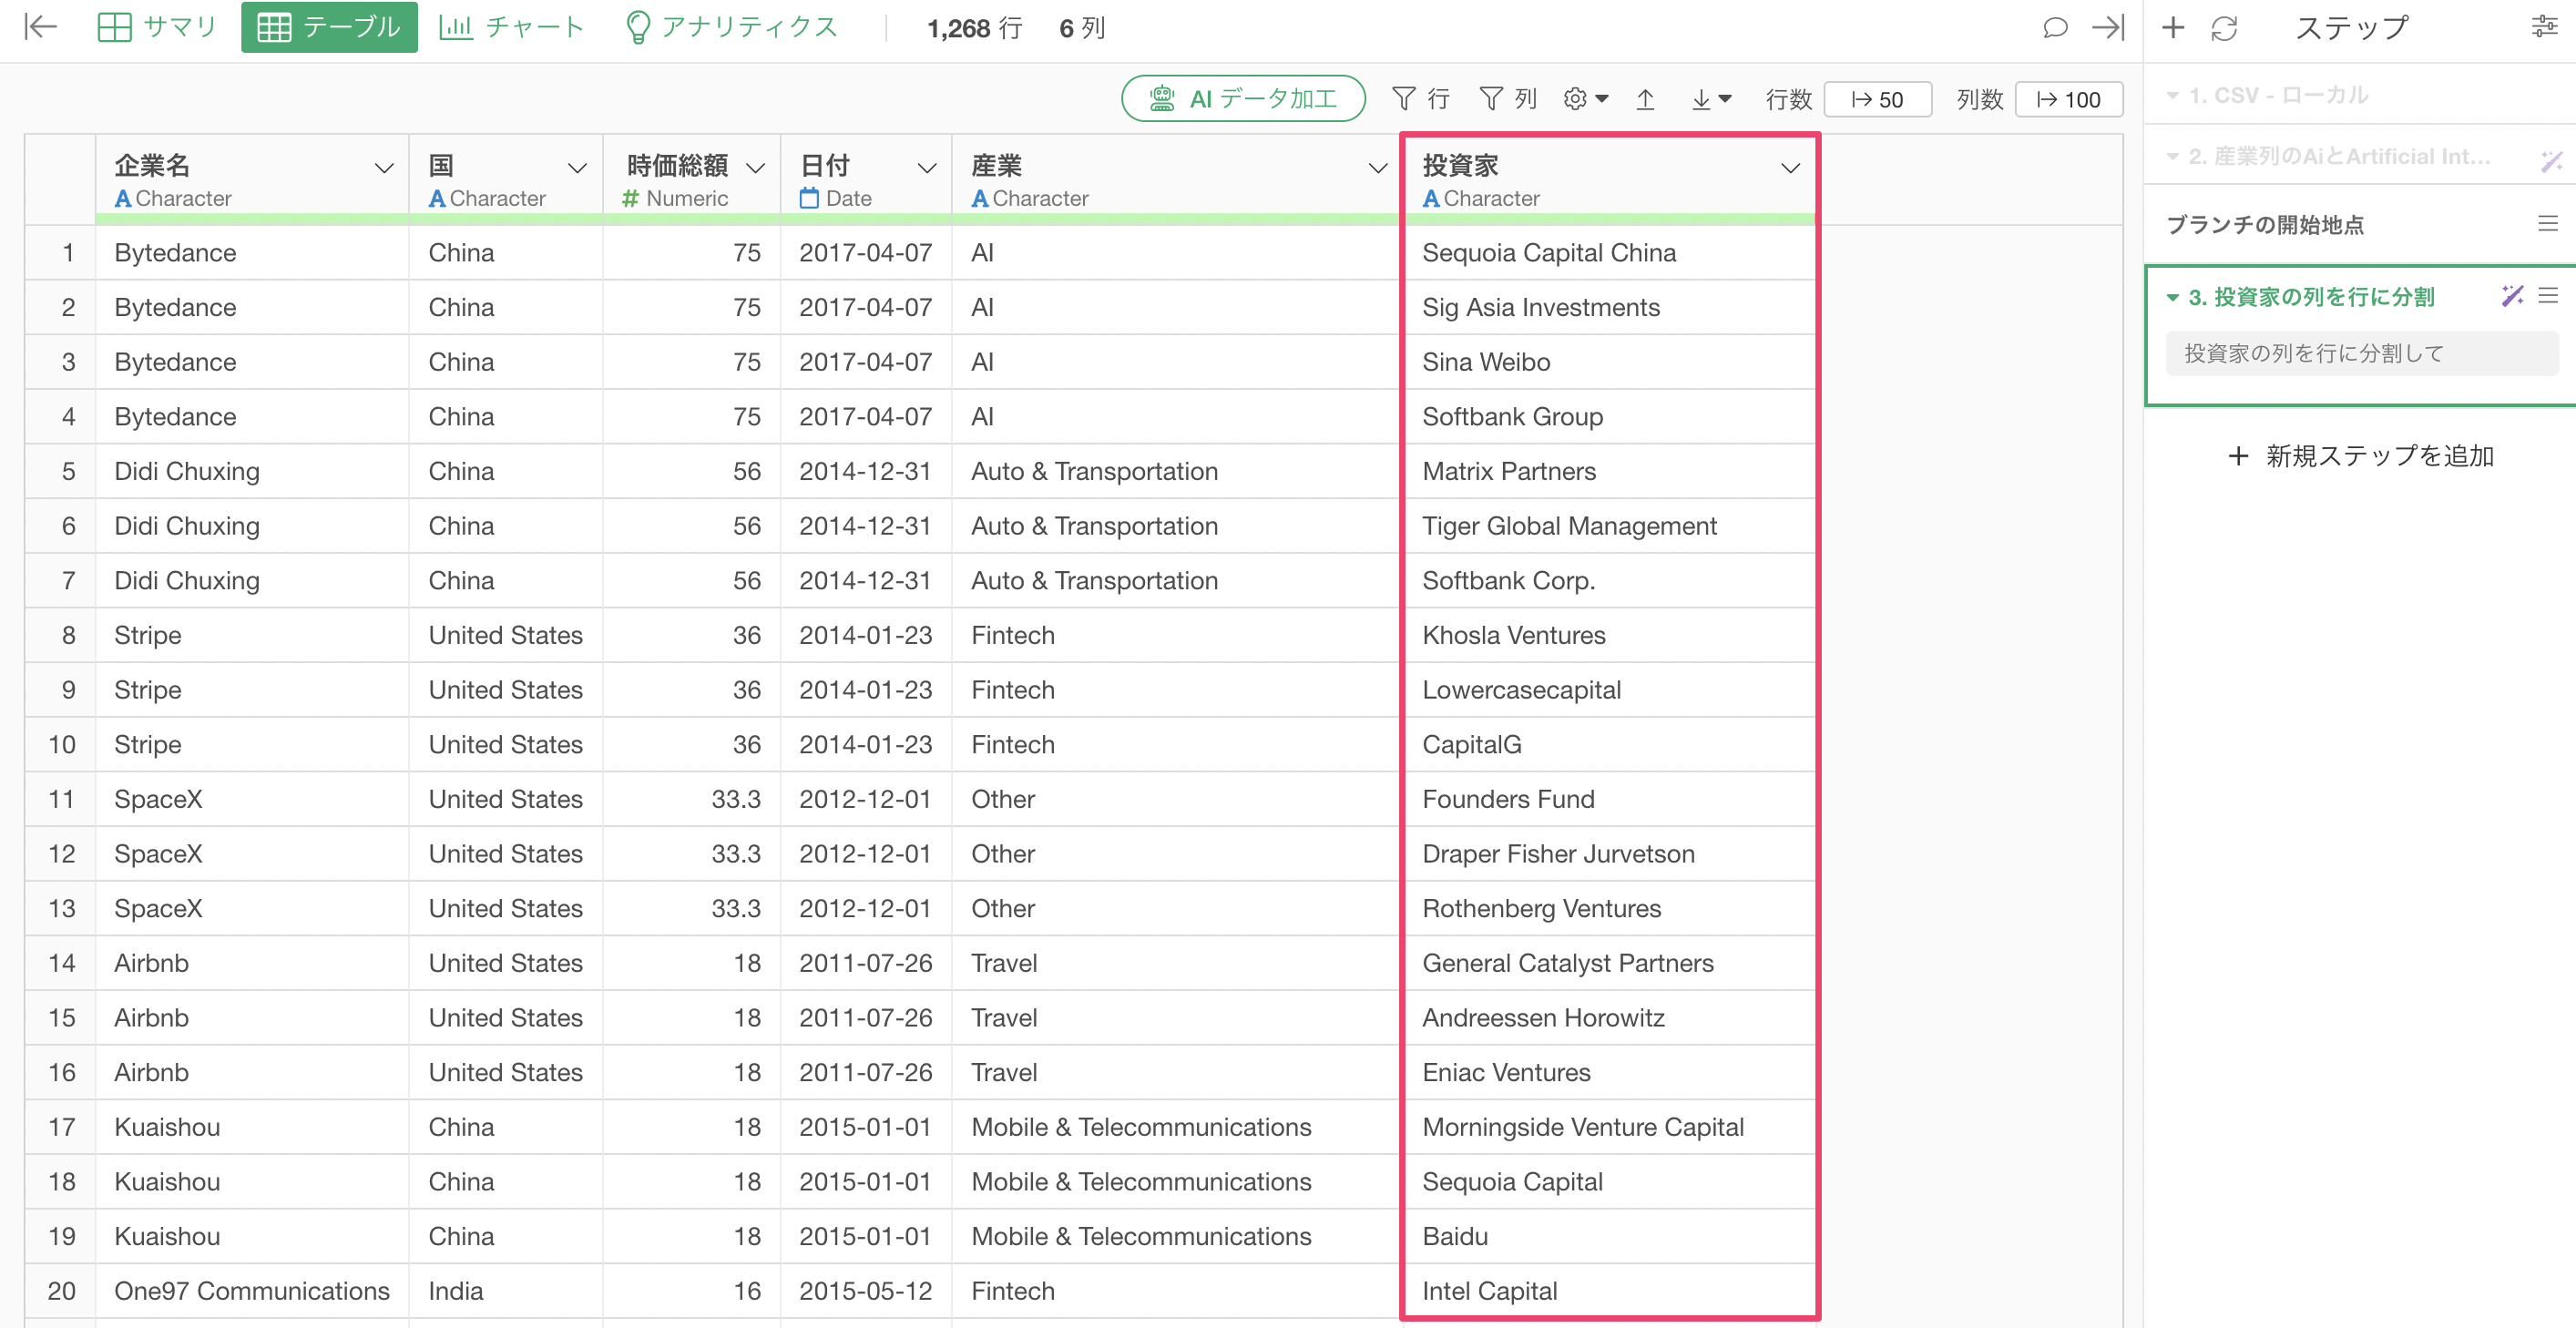Open the サマリ summary tab
Screen dimensions: 2576x1328
[x=157, y=27]
